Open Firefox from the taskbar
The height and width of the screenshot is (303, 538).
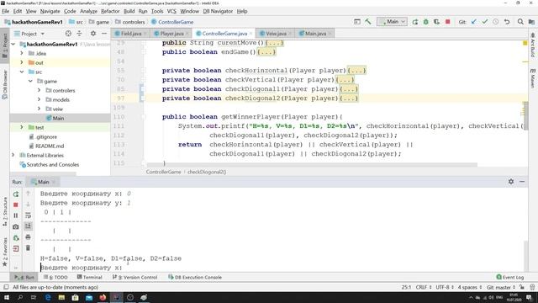coord(103,297)
